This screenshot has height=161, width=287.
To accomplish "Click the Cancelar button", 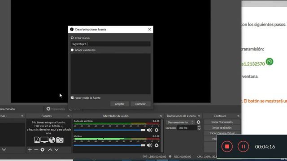I will click(x=140, y=104).
